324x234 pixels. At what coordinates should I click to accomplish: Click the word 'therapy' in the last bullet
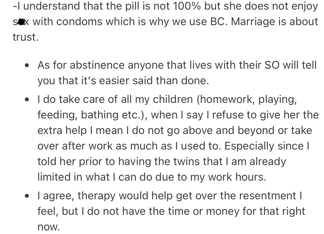coord(96,196)
